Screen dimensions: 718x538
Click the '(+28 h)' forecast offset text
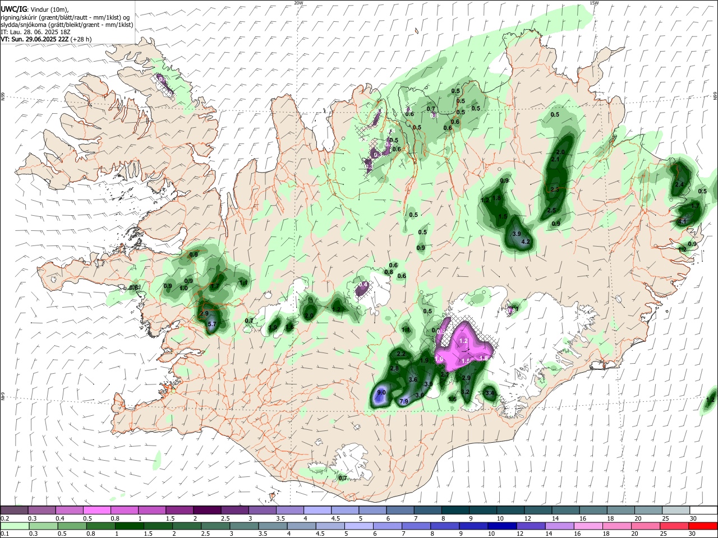point(81,39)
